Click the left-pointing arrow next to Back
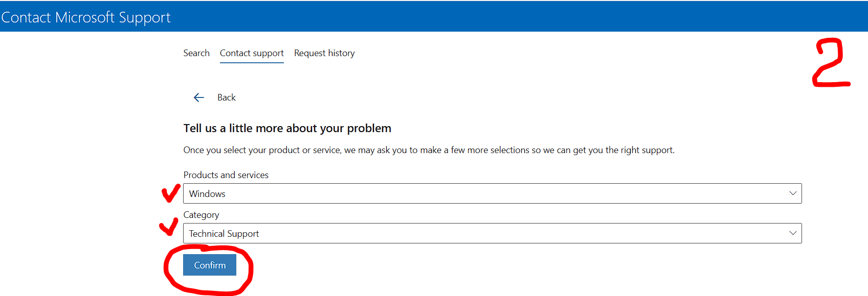868x296 pixels. pyautogui.click(x=198, y=97)
